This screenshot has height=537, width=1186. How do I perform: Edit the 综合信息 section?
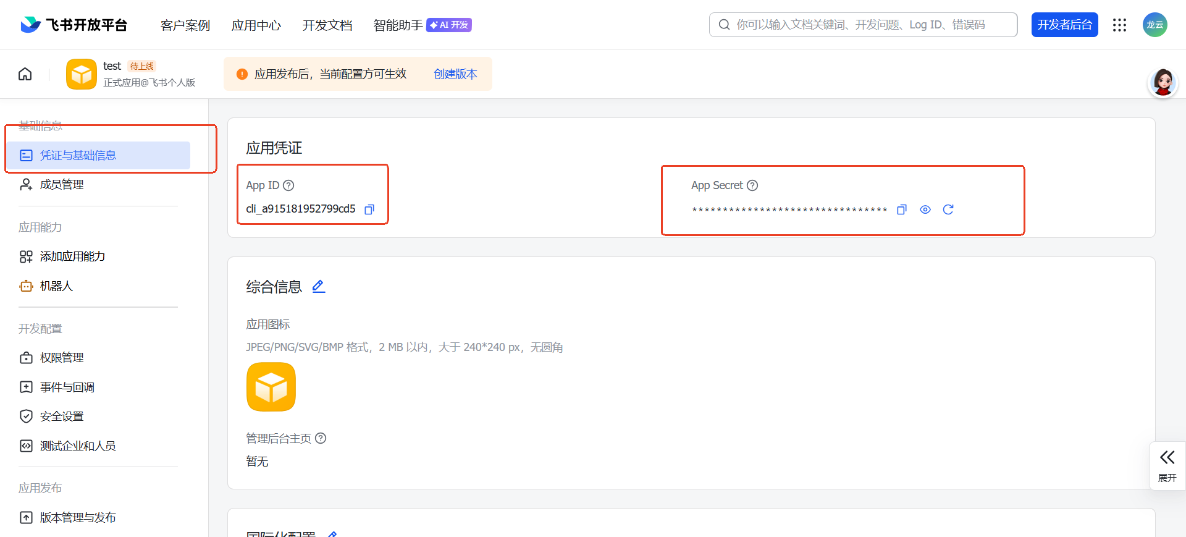click(x=319, y=286)
